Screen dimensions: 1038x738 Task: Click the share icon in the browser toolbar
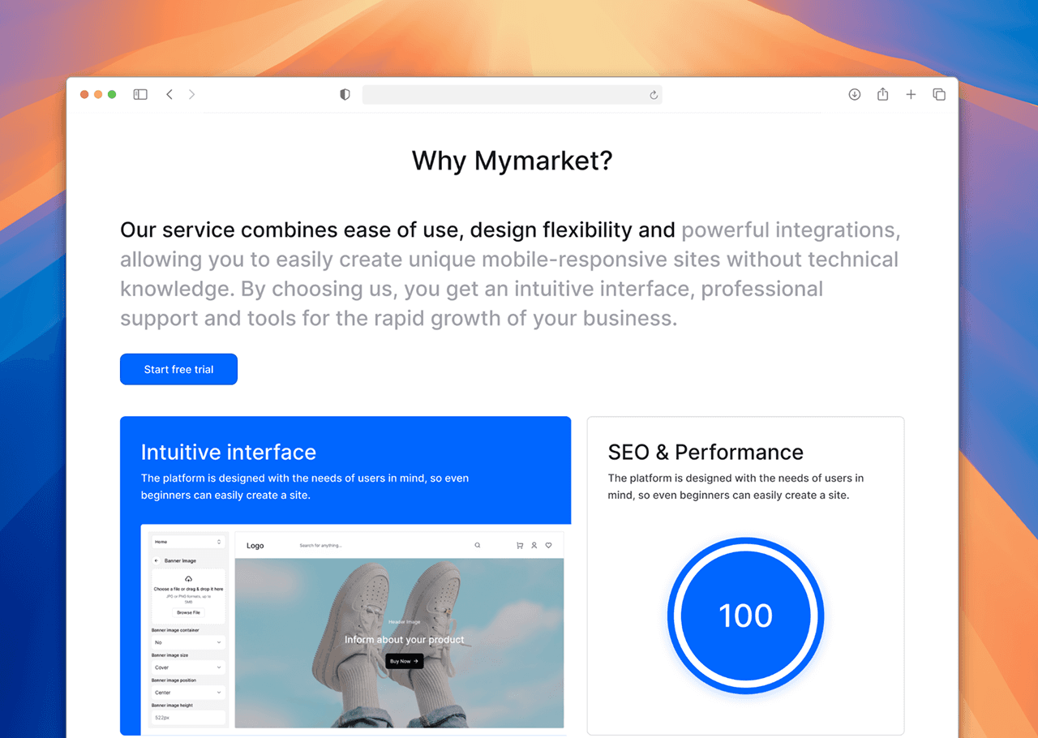pyautogui.click(x=882, y=94)
